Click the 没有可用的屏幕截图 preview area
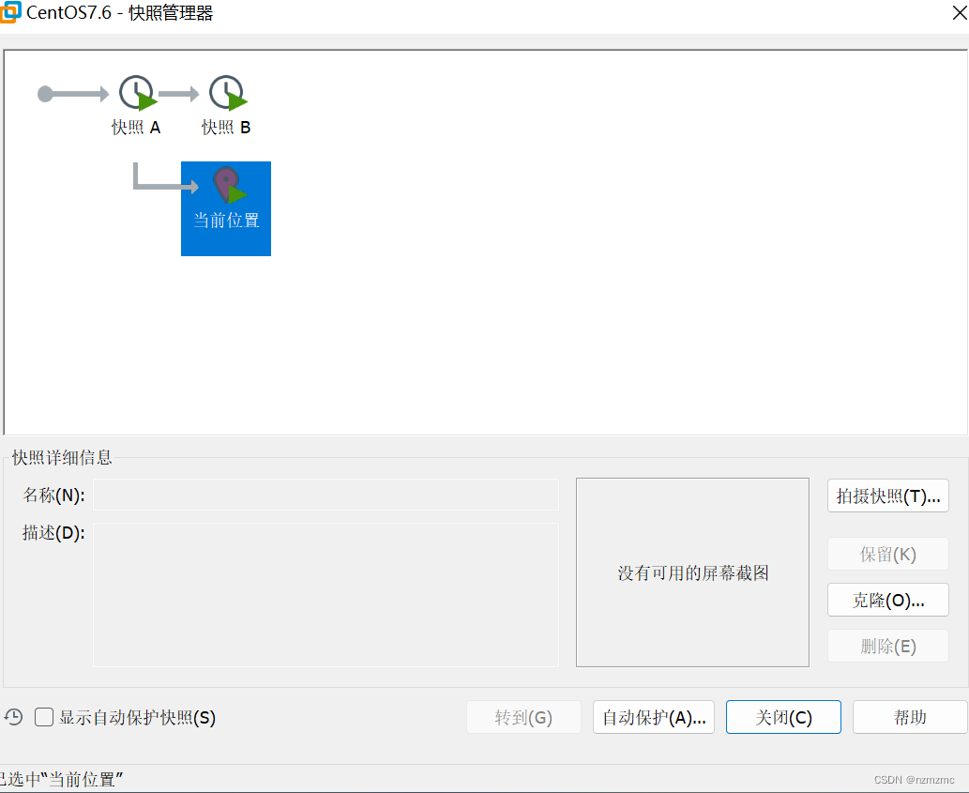This screenshot has width=969, height=793. [x=692, y=572]
